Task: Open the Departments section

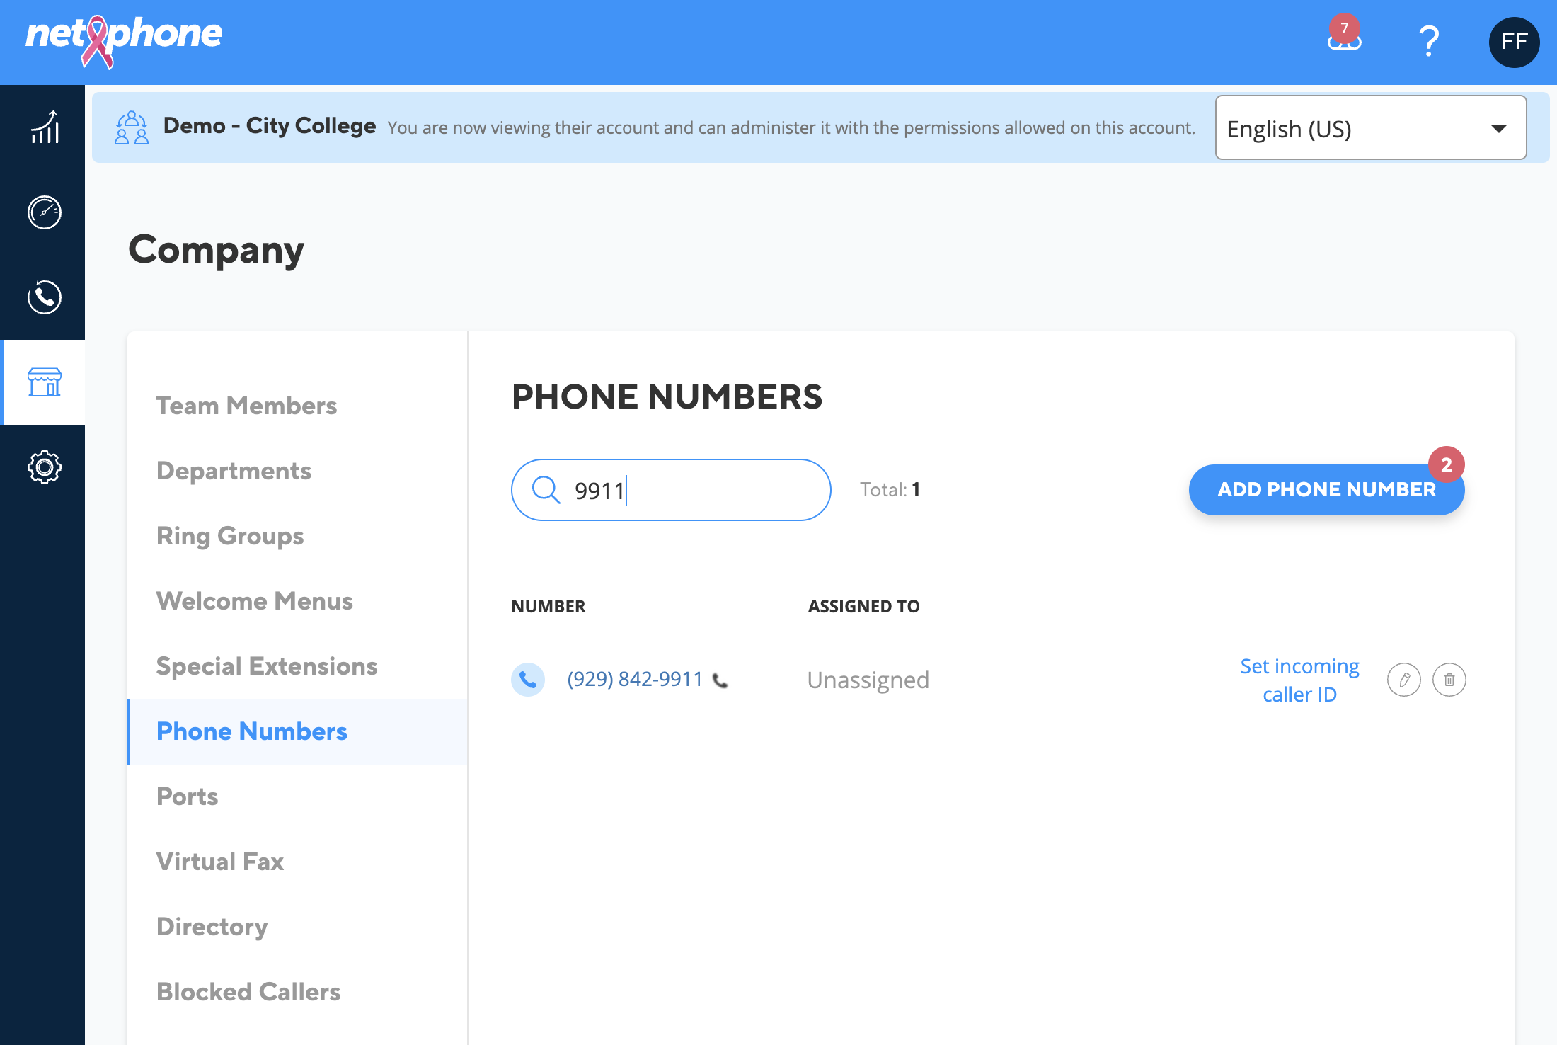Action: pos(234,471)
